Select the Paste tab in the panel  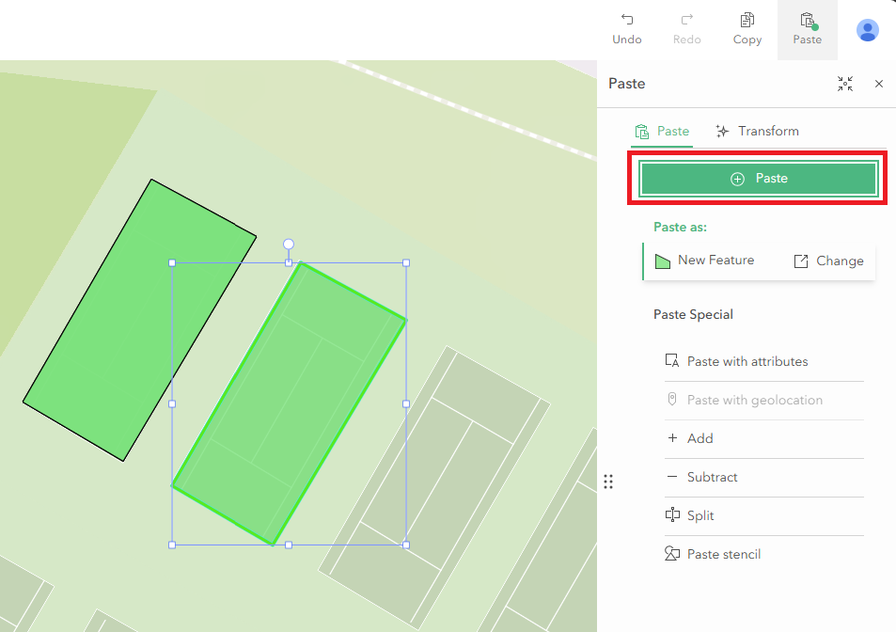click(x=662, y=131)
